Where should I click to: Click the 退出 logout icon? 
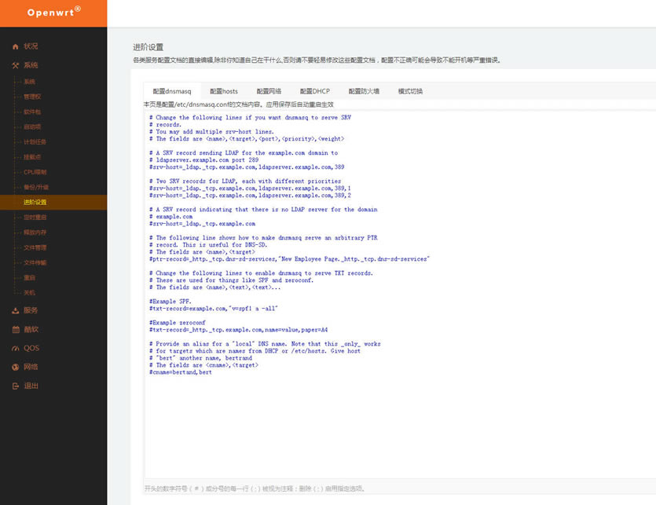click(15, 386)
